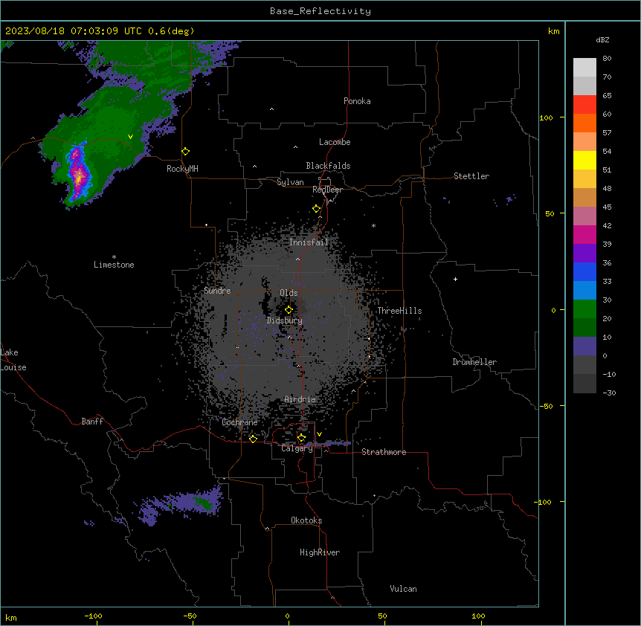
Task: Click the Sundre label
Action: (217, 291)
